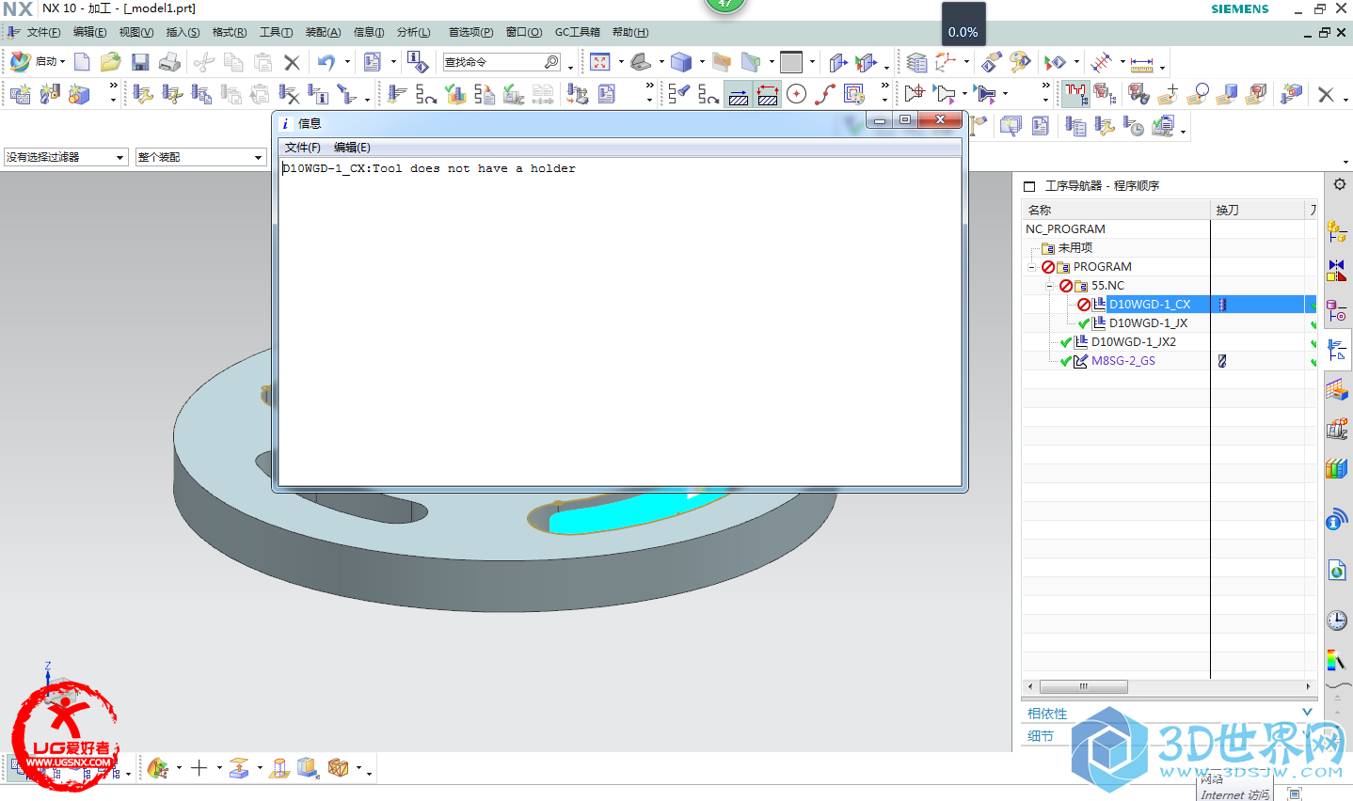Click the 名称 column header
Viewport: 1353px width, 801px height.
click(x=1116, y=210)
